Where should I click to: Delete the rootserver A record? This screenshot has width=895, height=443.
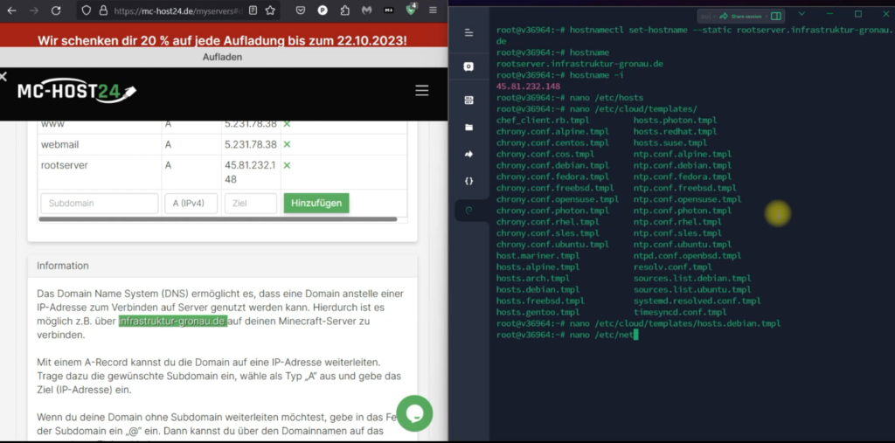click(287, 165)
